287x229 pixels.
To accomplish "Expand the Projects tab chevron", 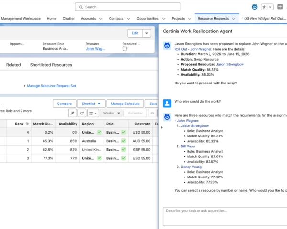I will [190, 19].
